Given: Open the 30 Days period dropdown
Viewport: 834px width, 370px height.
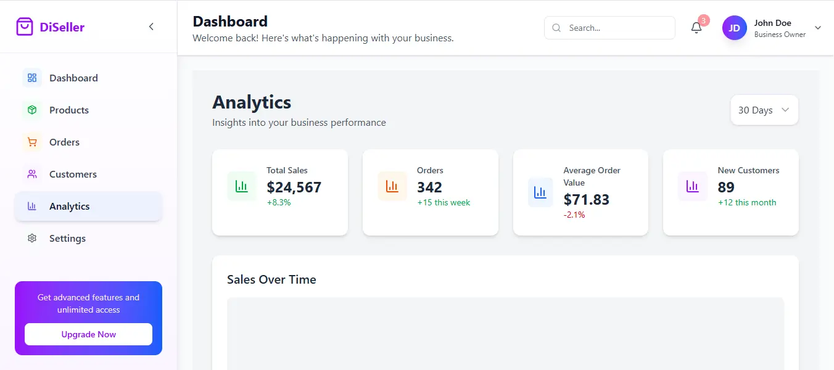Looking at the screenshot, I should [x=764, y=110].
